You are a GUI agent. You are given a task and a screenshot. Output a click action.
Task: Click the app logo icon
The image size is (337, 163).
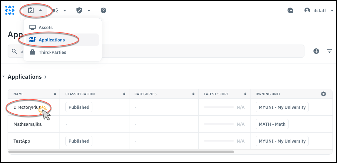[x=10, y=10]
